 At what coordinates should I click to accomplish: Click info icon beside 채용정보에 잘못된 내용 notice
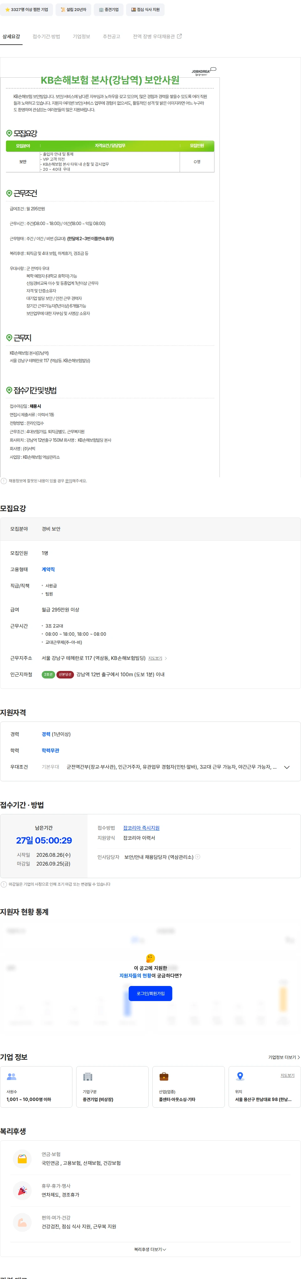click(x=4, y=481)
